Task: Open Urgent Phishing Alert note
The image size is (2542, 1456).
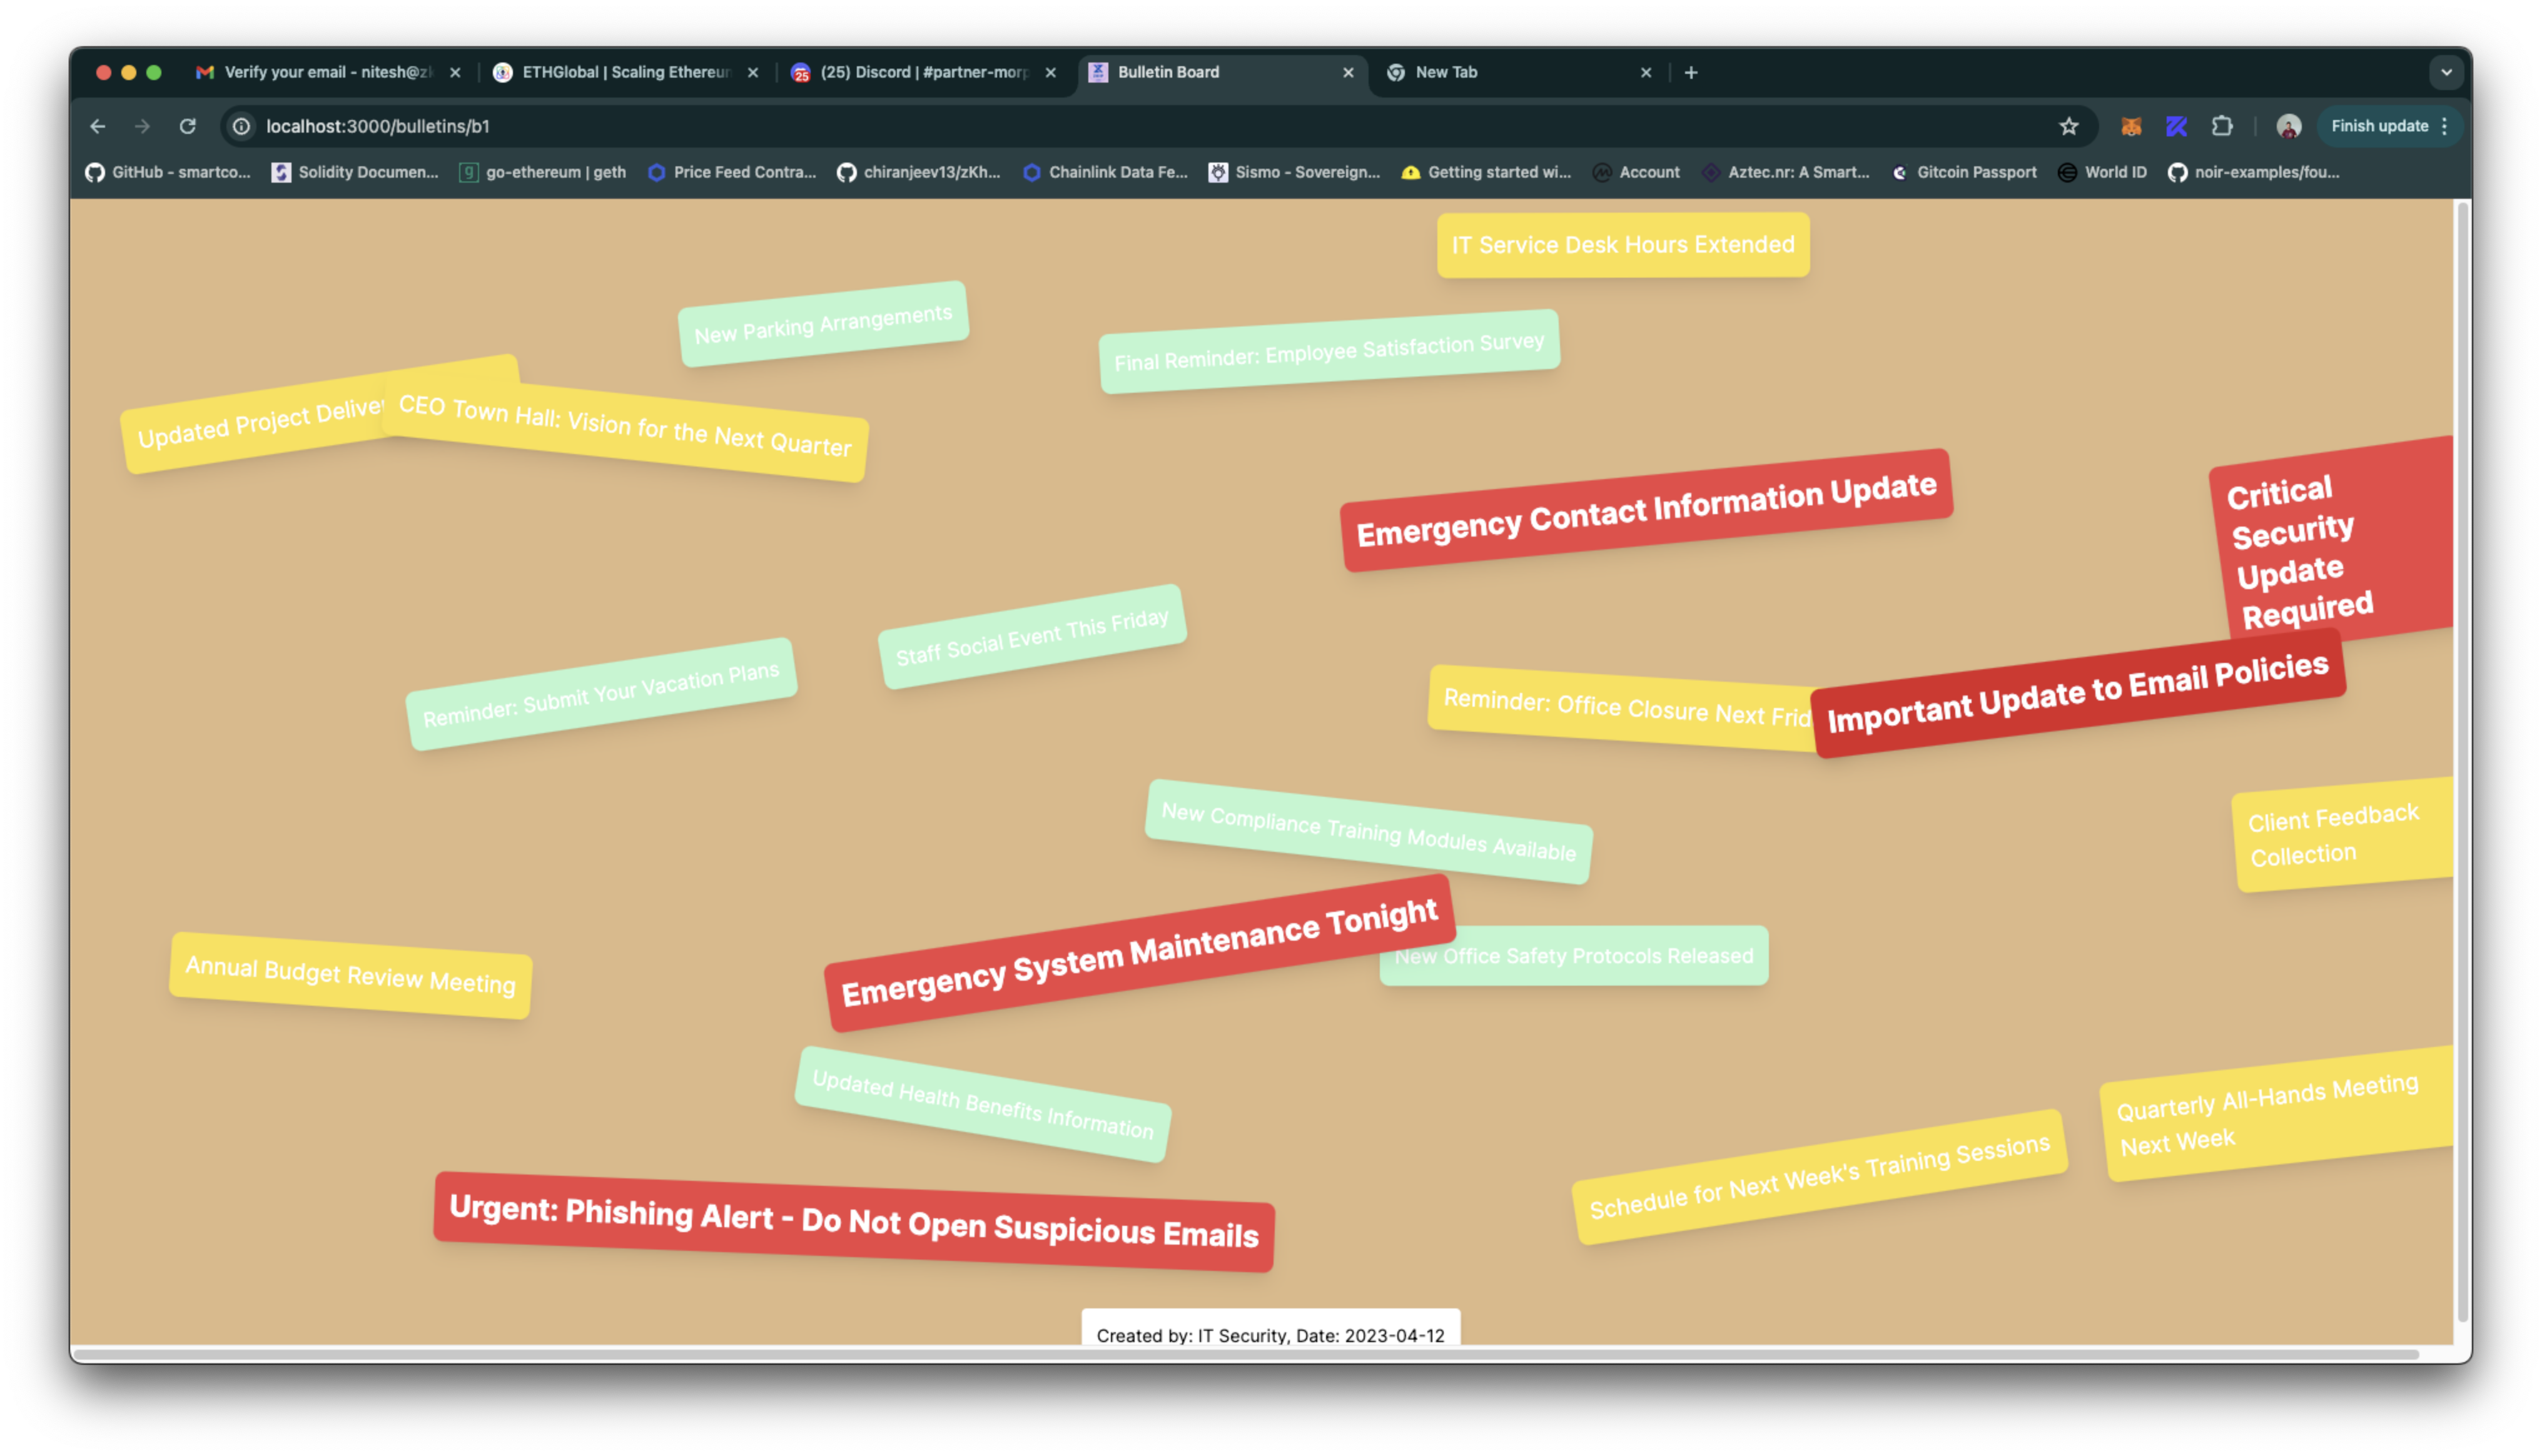Action: pos(853,1221)
